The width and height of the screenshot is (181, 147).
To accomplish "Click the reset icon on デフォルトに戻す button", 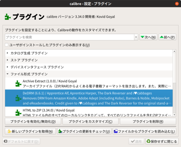I will 6,141.
